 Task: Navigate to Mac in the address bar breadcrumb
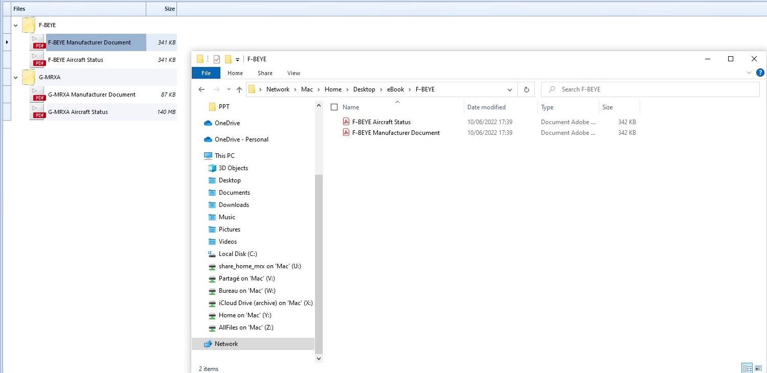[307, 89]
